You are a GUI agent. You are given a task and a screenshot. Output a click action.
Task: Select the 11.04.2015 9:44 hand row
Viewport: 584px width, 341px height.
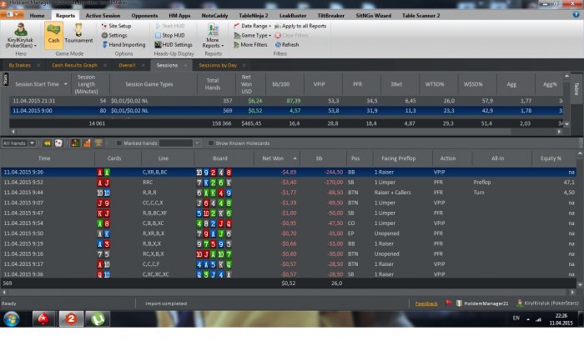pos(289,193)
